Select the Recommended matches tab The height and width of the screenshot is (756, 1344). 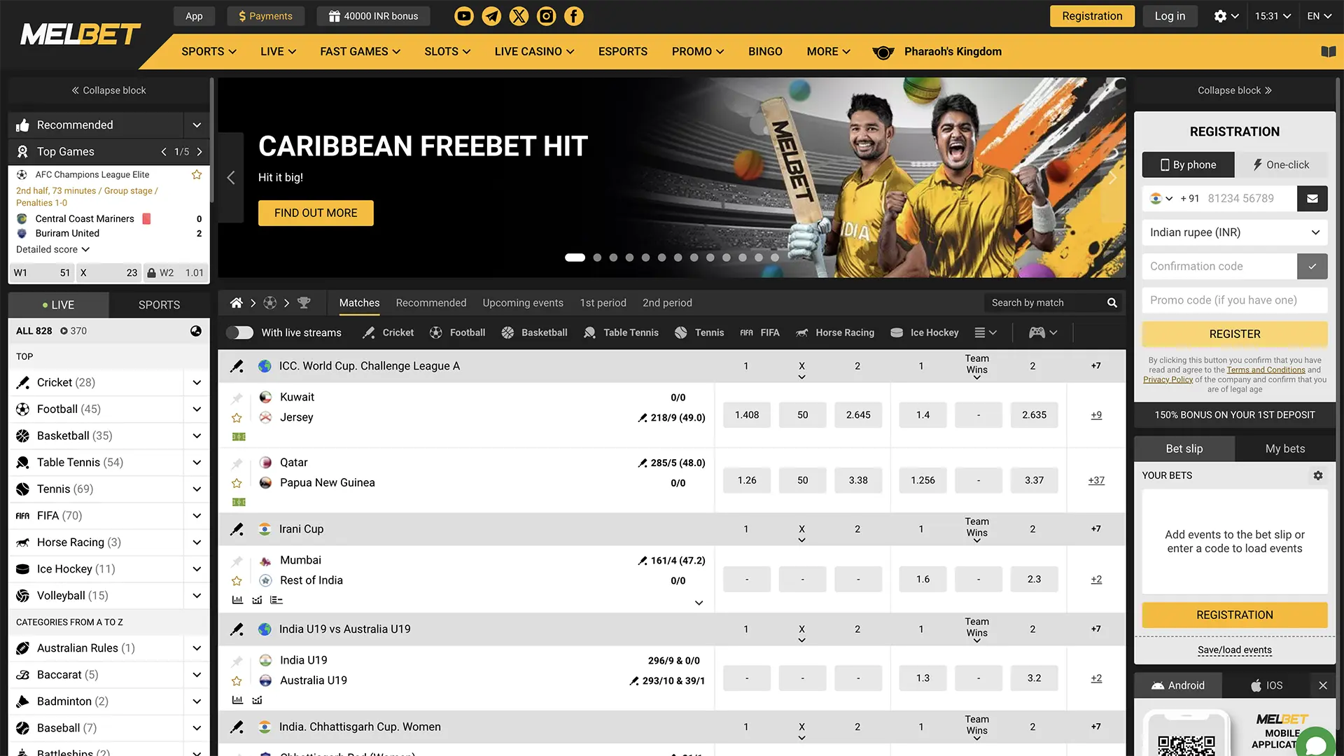[x=431, y=302]
